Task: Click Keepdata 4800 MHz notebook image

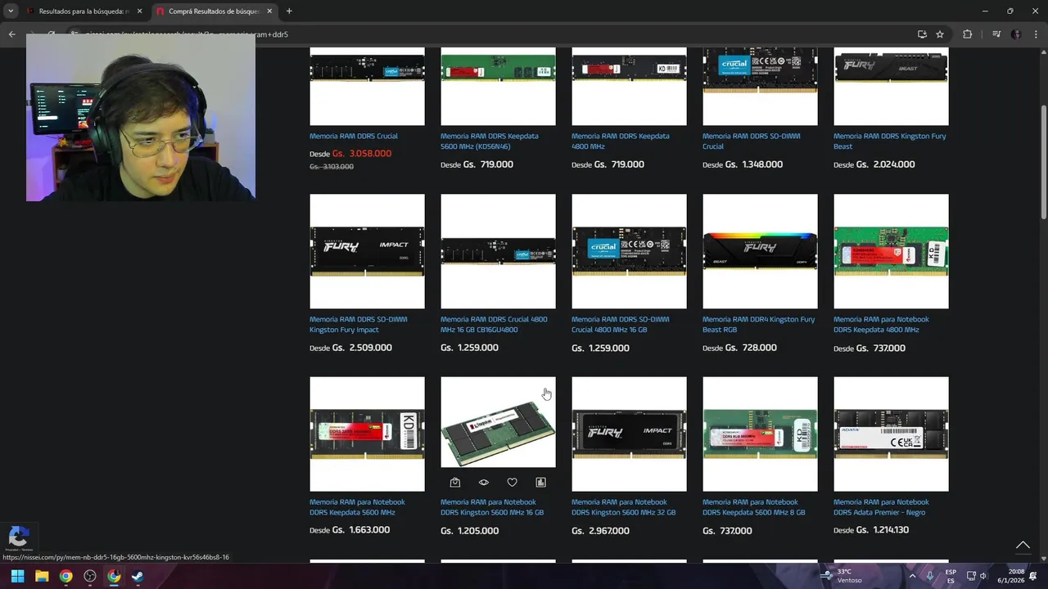Action: click(891, 251)
